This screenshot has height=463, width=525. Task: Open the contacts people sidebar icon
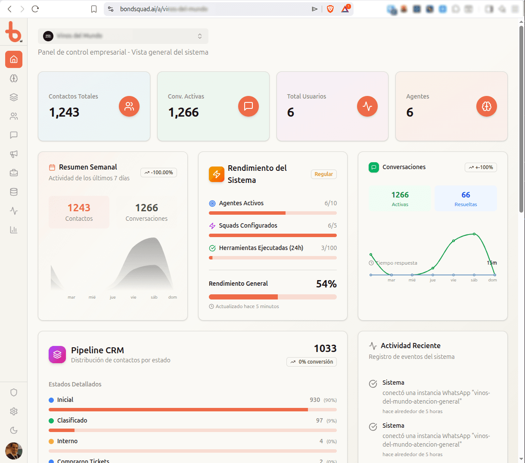pos(14,116)
